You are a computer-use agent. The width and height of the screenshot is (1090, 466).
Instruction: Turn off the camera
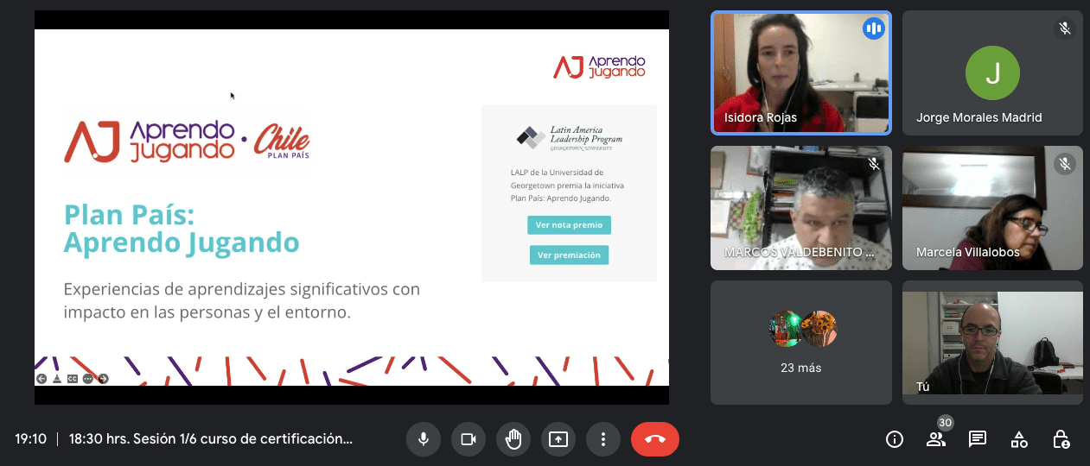[x=469, y=439]
